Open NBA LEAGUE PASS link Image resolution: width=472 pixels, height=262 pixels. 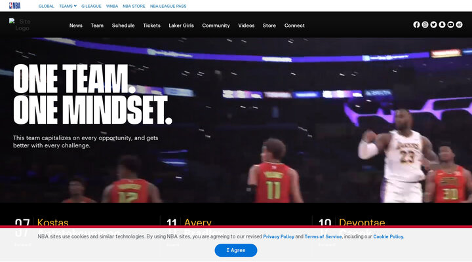coord(168,6)
